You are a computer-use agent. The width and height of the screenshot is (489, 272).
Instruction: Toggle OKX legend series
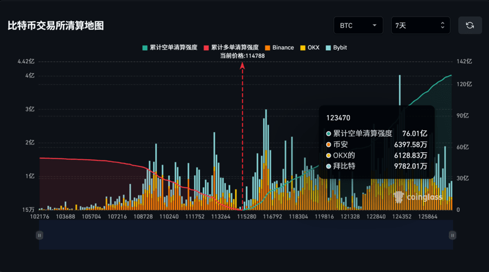(x=310, y=47)
